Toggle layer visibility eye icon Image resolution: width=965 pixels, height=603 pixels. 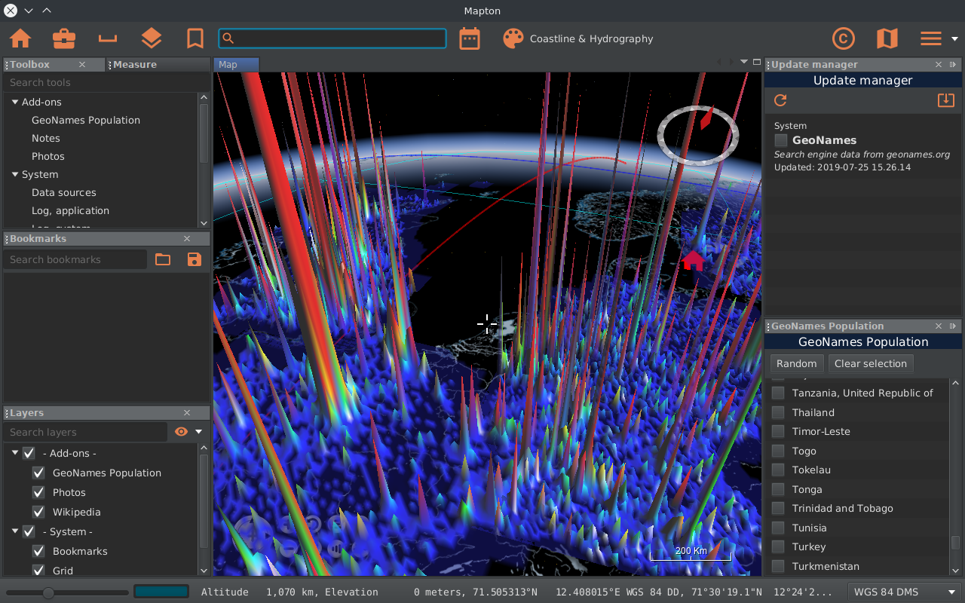tap(181, 432)
